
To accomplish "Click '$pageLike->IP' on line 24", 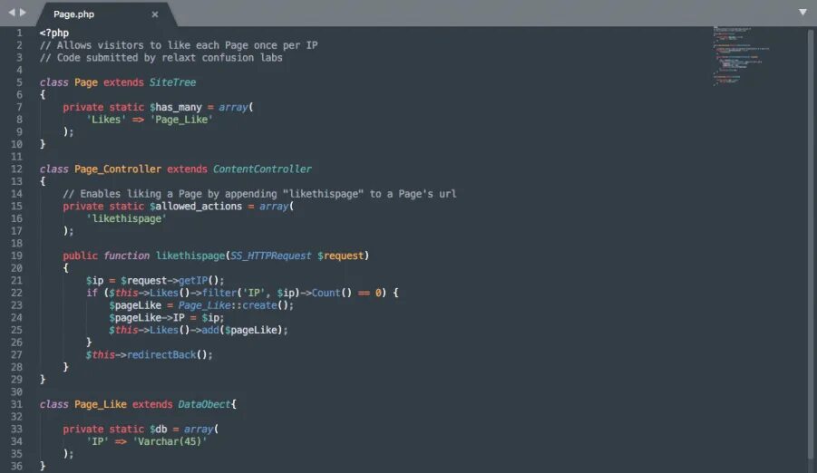I will tap(147, 318).
